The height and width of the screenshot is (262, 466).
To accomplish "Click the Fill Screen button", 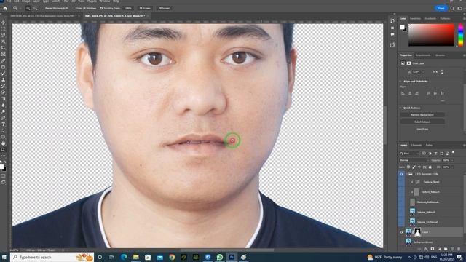I will (x=164, y=8).
